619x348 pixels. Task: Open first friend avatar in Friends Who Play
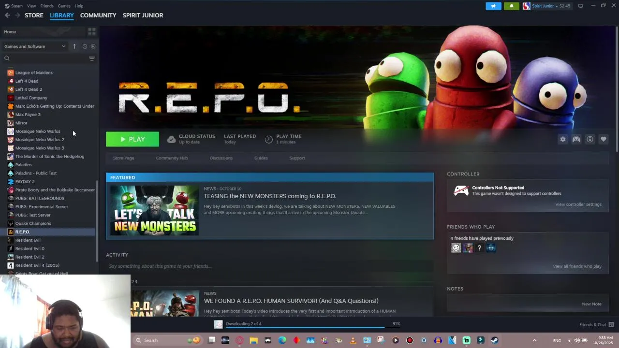pos(456,248)
